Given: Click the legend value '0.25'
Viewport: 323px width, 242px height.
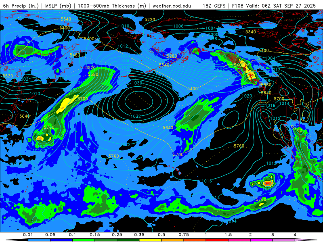Looking at the screenshot, I should click(117, 235).
